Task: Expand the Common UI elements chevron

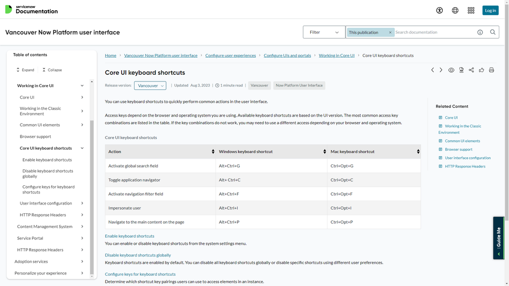Action: (x=82, y=125)
